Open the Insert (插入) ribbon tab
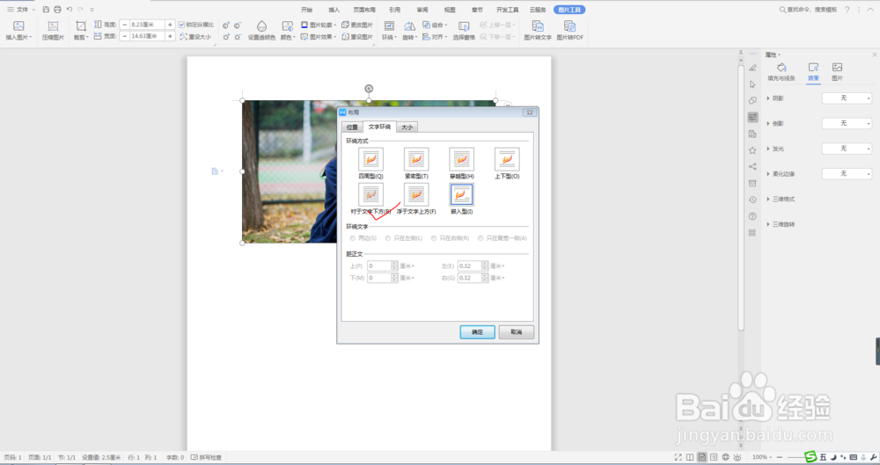Screen dimensions: 880x465 [334, 10]
